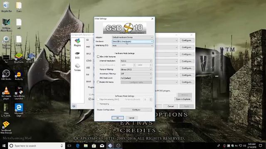Click the Type here to search box

pos(37,146)
